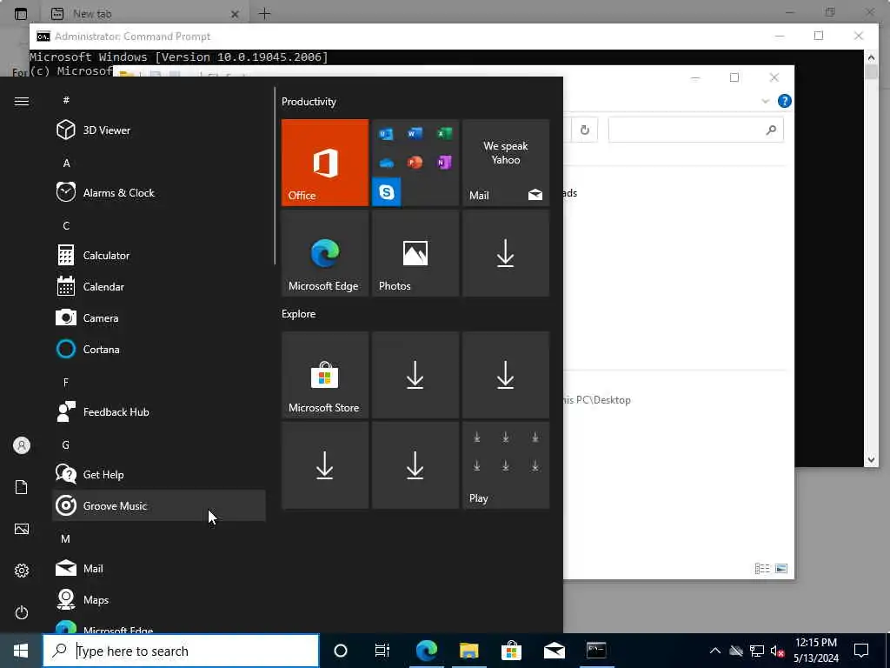
Task: Launch Alarms & Clock app
Action: [159, 192]
